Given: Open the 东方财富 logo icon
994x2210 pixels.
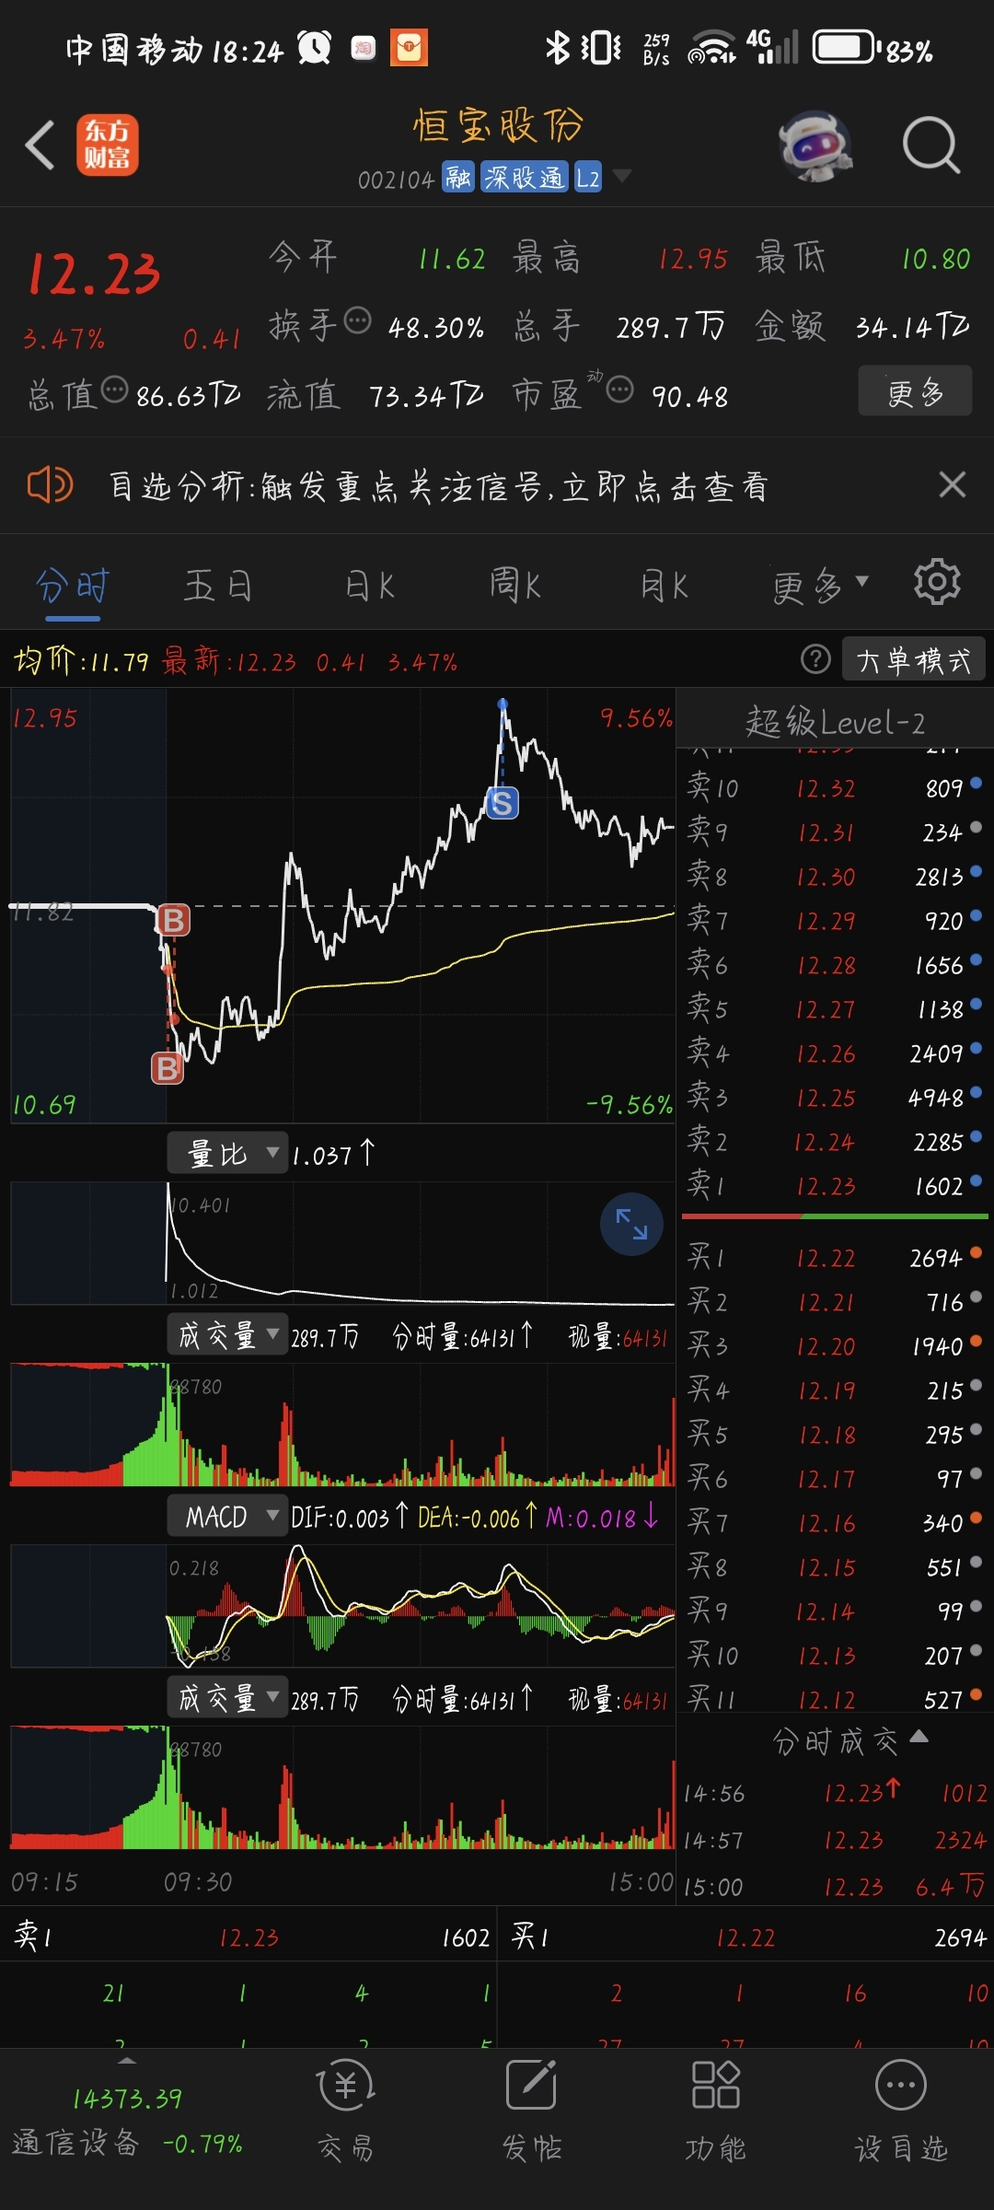Looking at the screenshot, I should point(108,145).
